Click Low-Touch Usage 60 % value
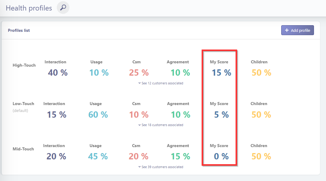Viewport: 326px width, 181px height. click(98, 115)
